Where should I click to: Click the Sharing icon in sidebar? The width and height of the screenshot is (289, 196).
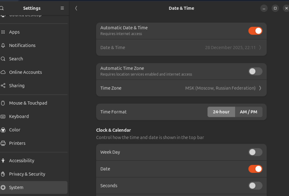pyautogui.click(x=3, y=86)
